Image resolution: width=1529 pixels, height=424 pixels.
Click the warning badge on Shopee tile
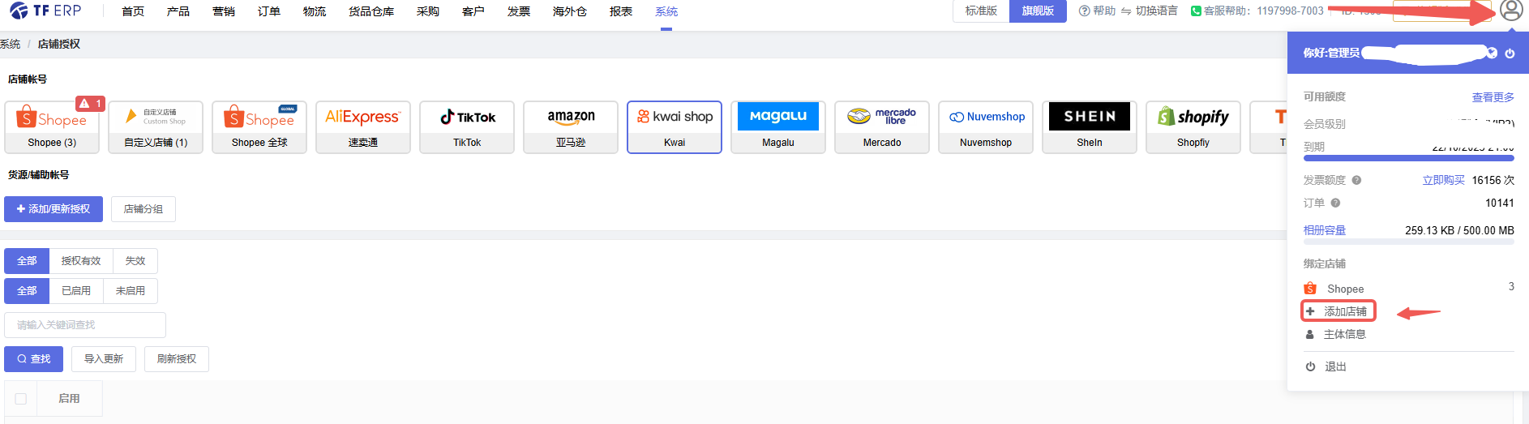pyautogui.click(x=90, y=104)
